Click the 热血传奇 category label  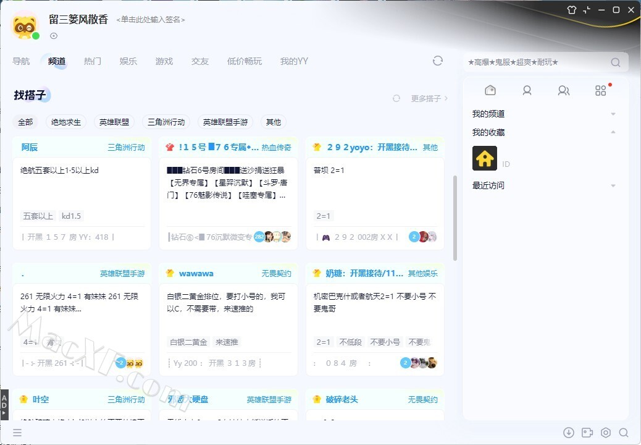coord(277,147)
